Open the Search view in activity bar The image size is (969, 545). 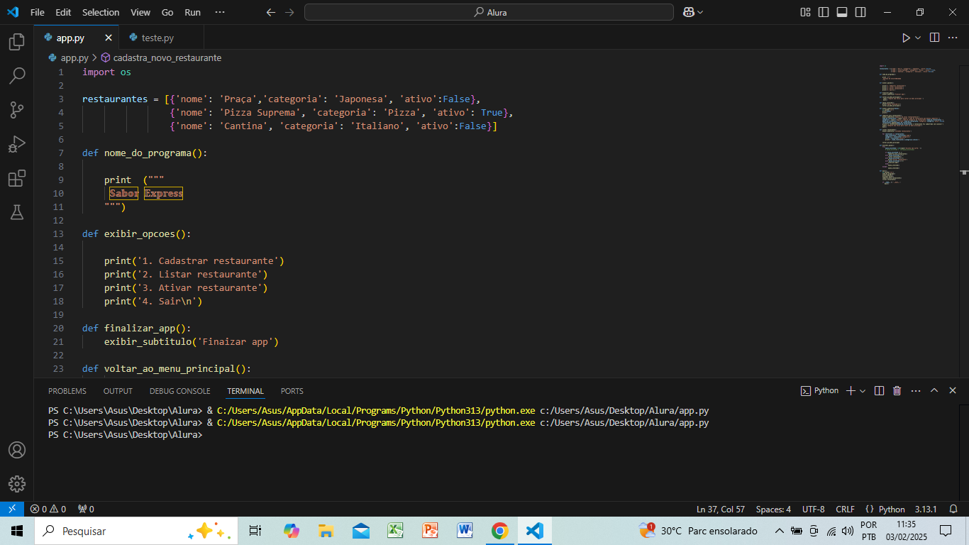point(17,75)
